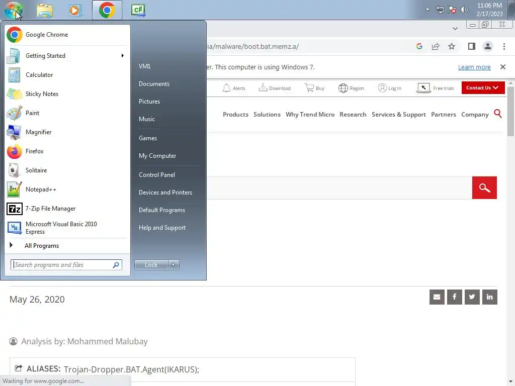Screen dimensions: 515x386
Task: Expand the Getting Started submenu arrow
Action: pyautogui.click(x=123, y=56)
